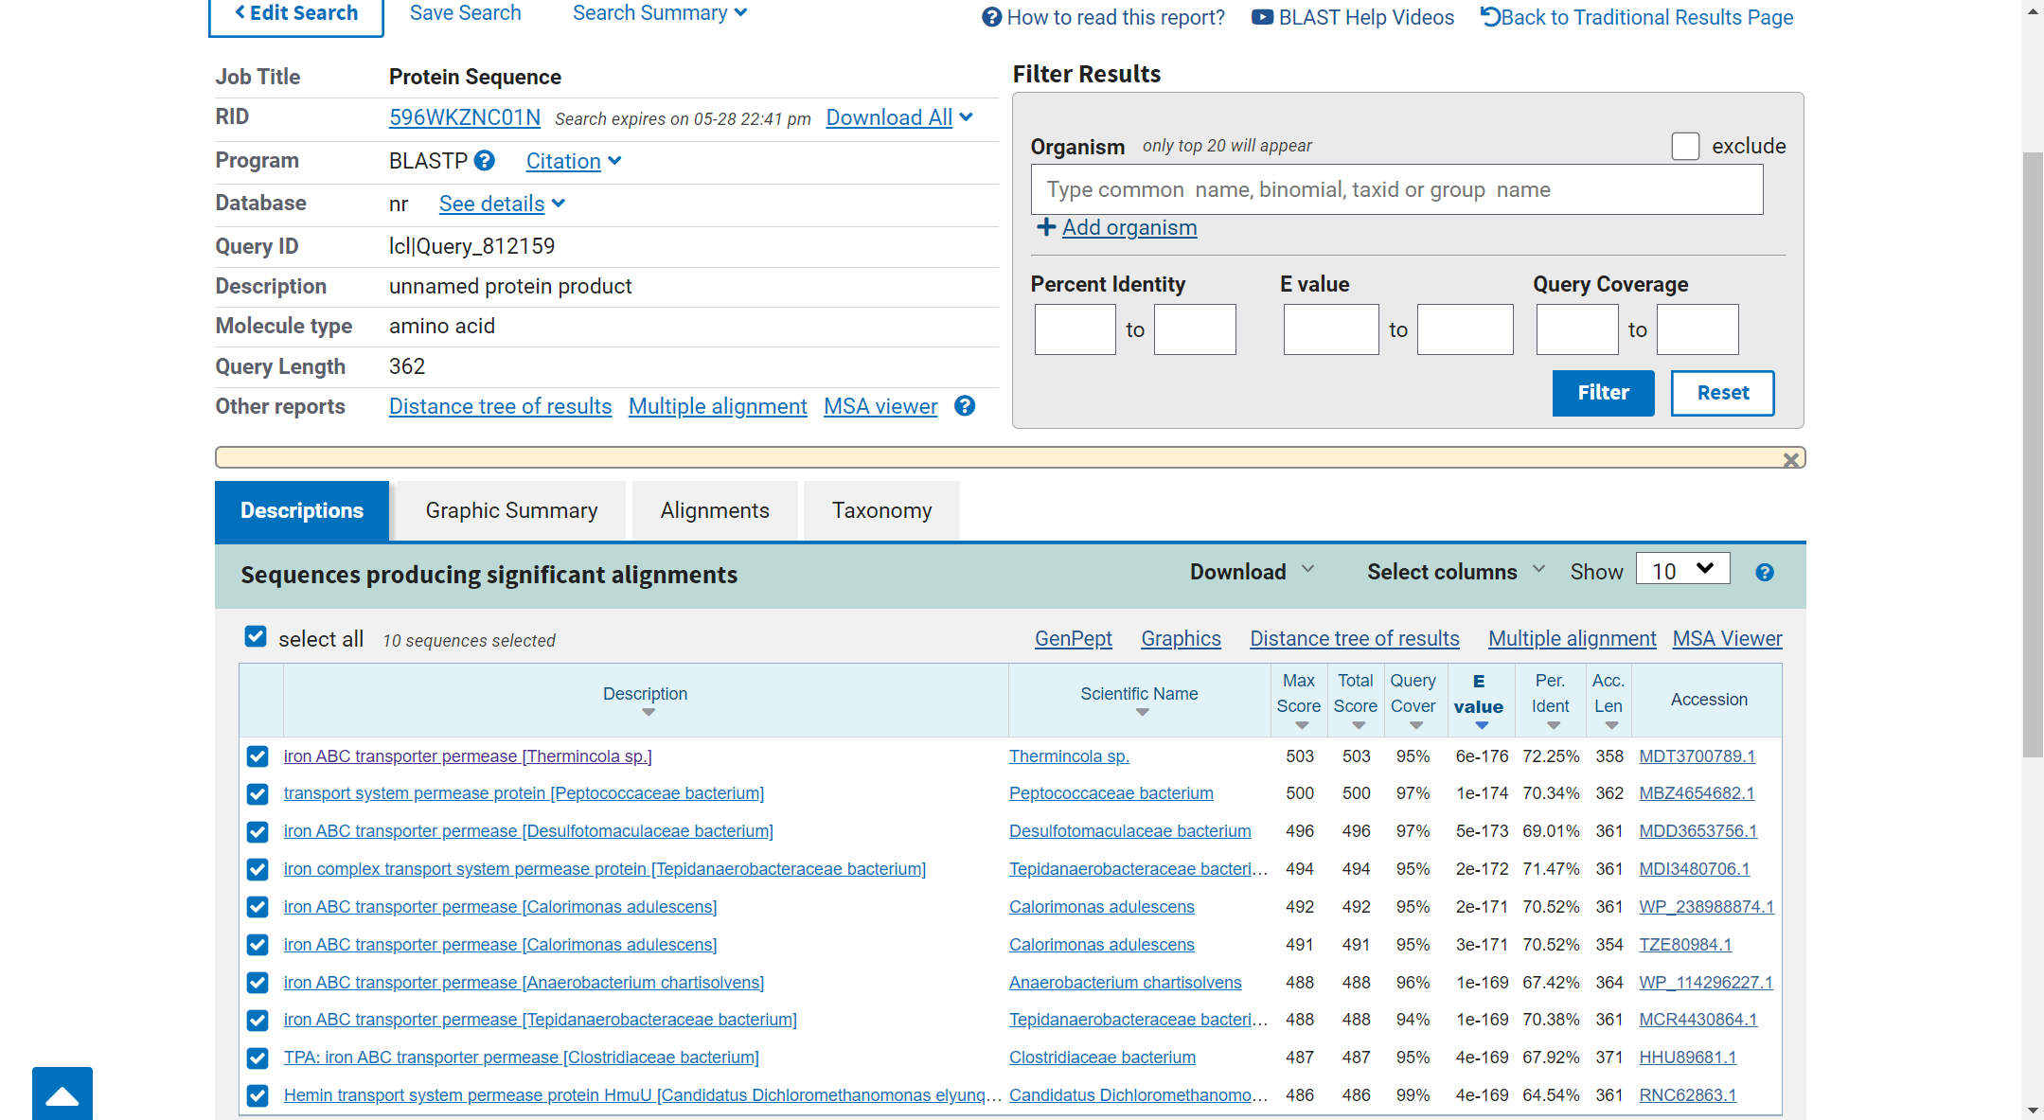Open transport system permease protein description link
Screen dimensions: 2044x1120
(524, 793)
